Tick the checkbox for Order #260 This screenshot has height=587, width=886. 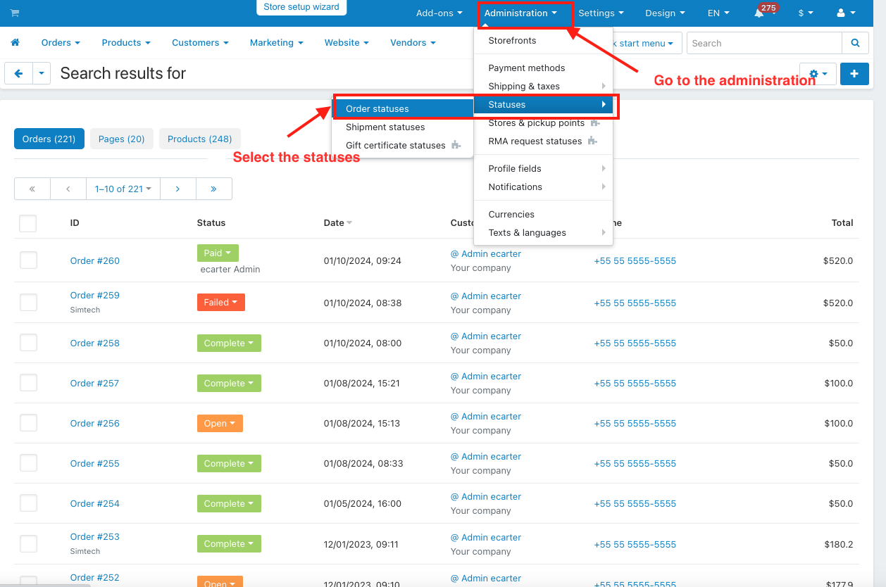28,260
